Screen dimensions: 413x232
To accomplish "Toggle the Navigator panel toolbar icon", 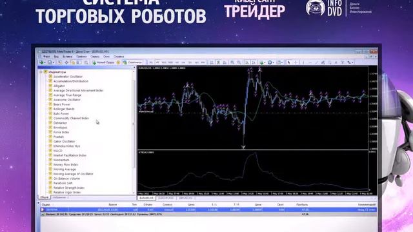I will pos(73,63).
